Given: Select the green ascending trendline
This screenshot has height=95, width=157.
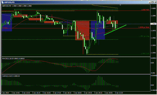Looking at the screenshot, I should click(x=115, y=30).
